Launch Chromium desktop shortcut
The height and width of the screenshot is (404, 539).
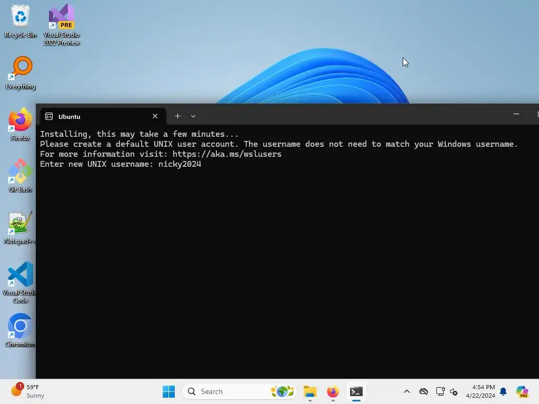point(20,330)
